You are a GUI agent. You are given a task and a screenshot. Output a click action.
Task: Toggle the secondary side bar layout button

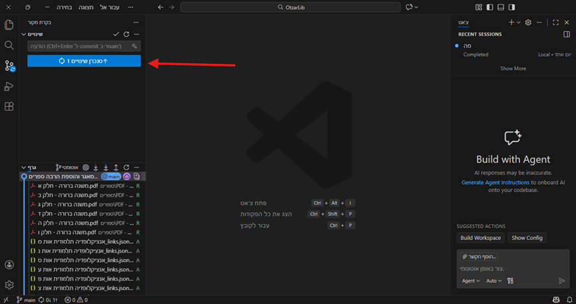[x=511, y=7]
